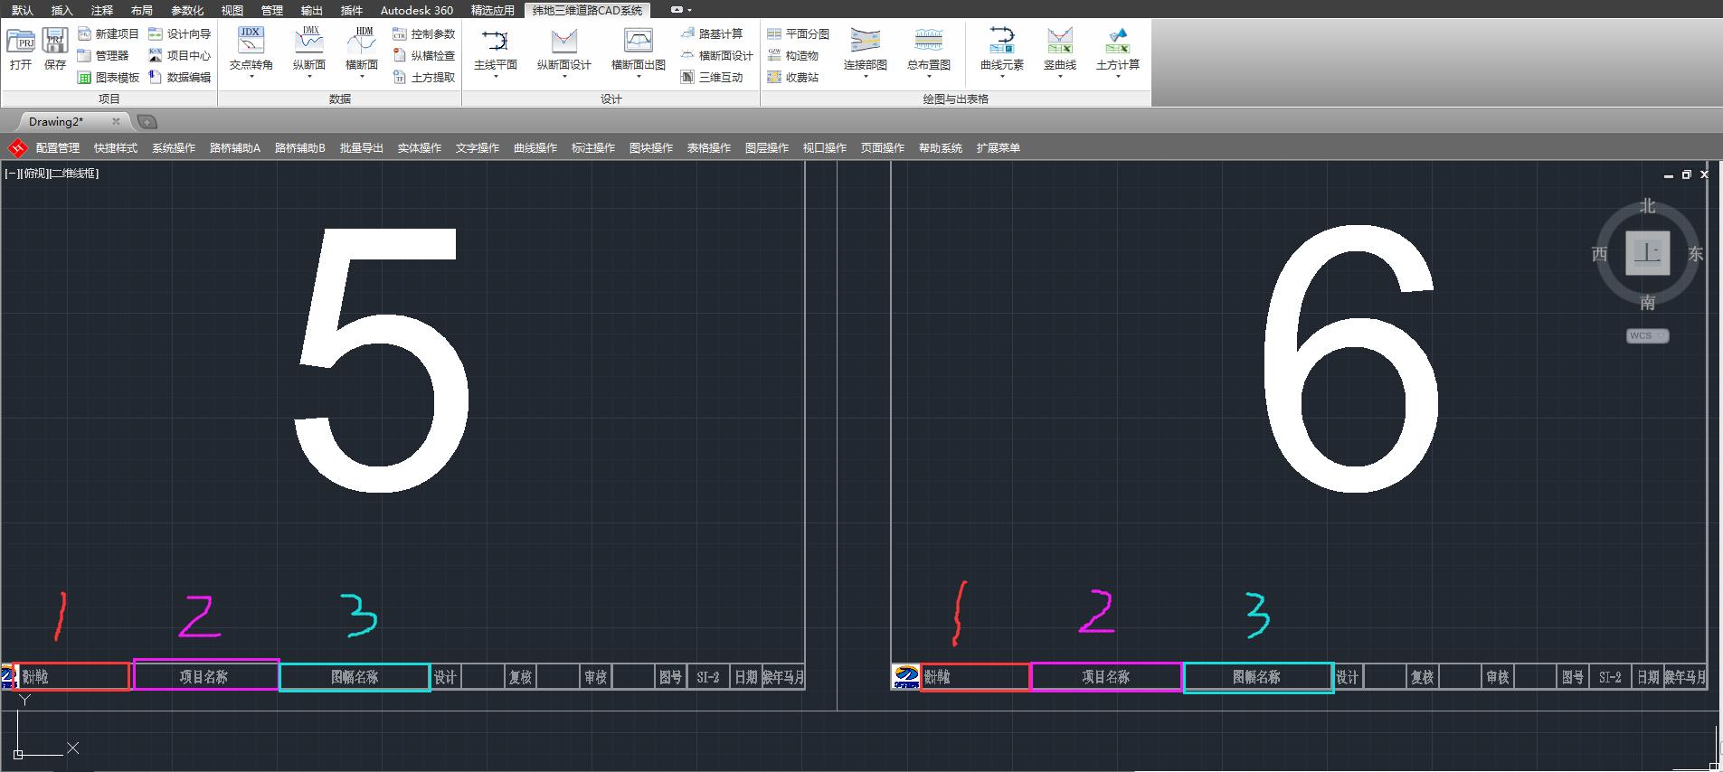The width and height of the screenshot is (1723, 772).
Task: Rotate view to 北 on the ViewCube
Action: pyautogui.click(x=1647, y=206)
